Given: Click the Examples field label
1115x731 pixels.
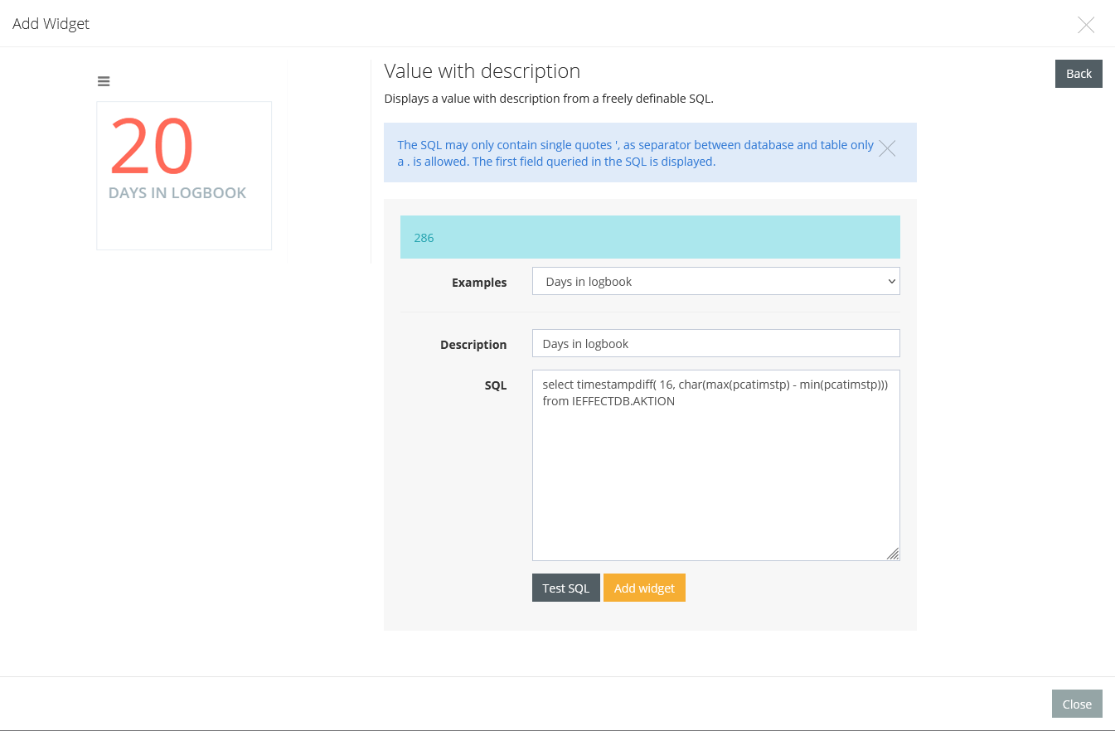Looking at the screenshot, I should coord(479,283).
